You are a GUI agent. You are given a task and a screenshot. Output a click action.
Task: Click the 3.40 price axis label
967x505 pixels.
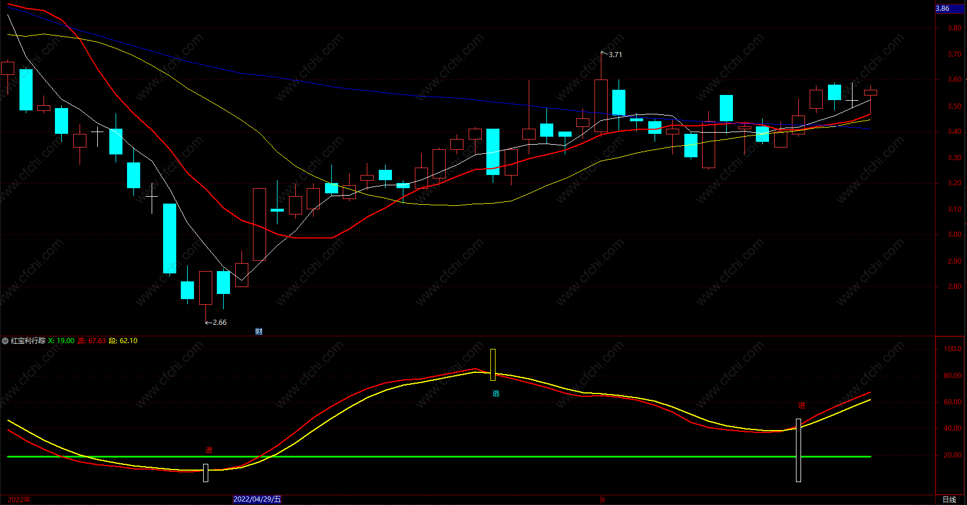(954, 132)
